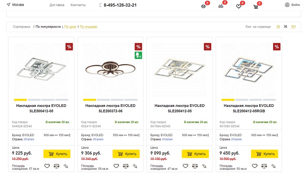Screen dimensions: 306x174
Task: Sort products by price
Action: coord(70,27)
